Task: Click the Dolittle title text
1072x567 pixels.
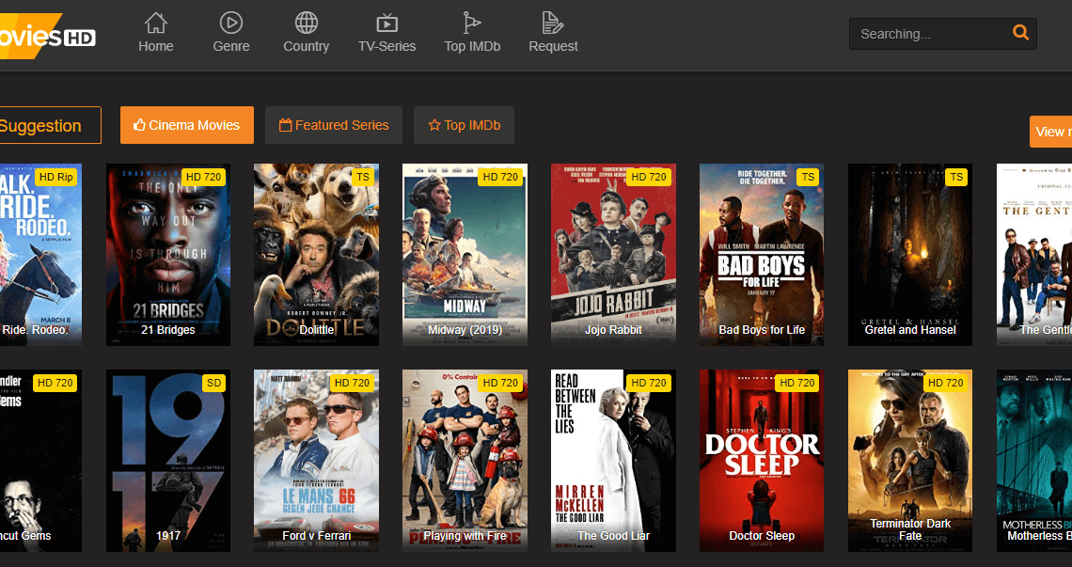Action: click(x=317, y=330)
